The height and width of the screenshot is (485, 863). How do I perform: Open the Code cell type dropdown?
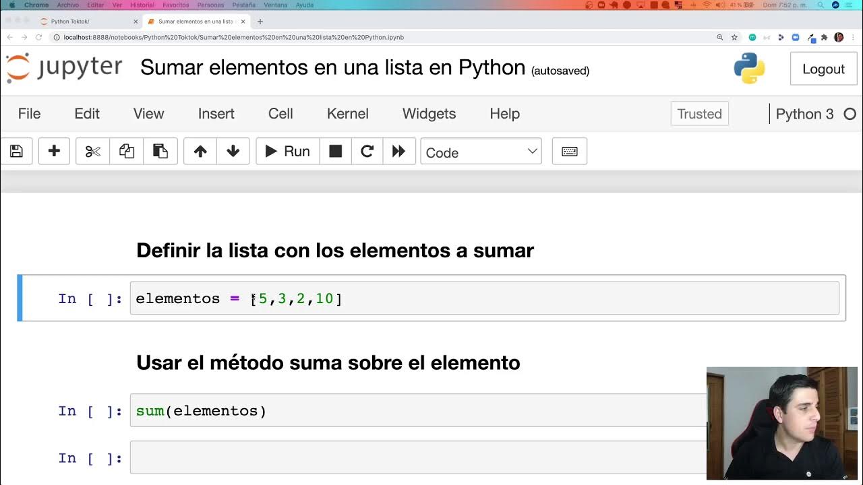(x=481, y=152)
